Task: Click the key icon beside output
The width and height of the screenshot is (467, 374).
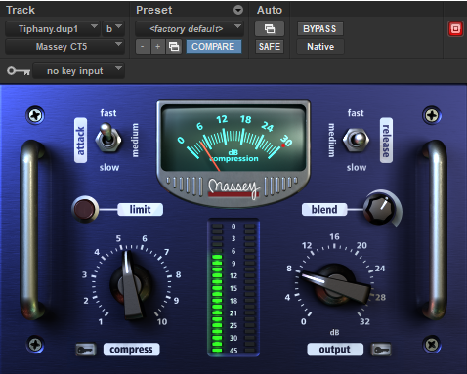Action: 381,350
